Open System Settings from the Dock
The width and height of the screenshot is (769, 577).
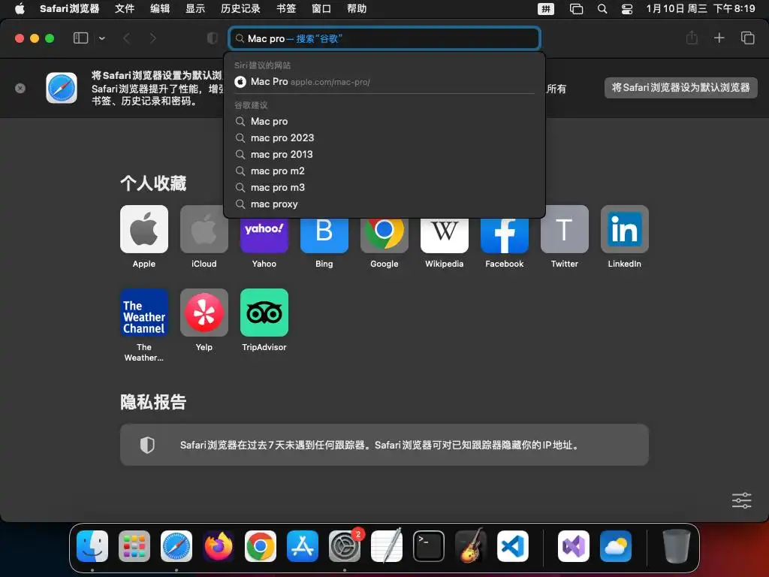pyautogui.click(x=344, y=546)
